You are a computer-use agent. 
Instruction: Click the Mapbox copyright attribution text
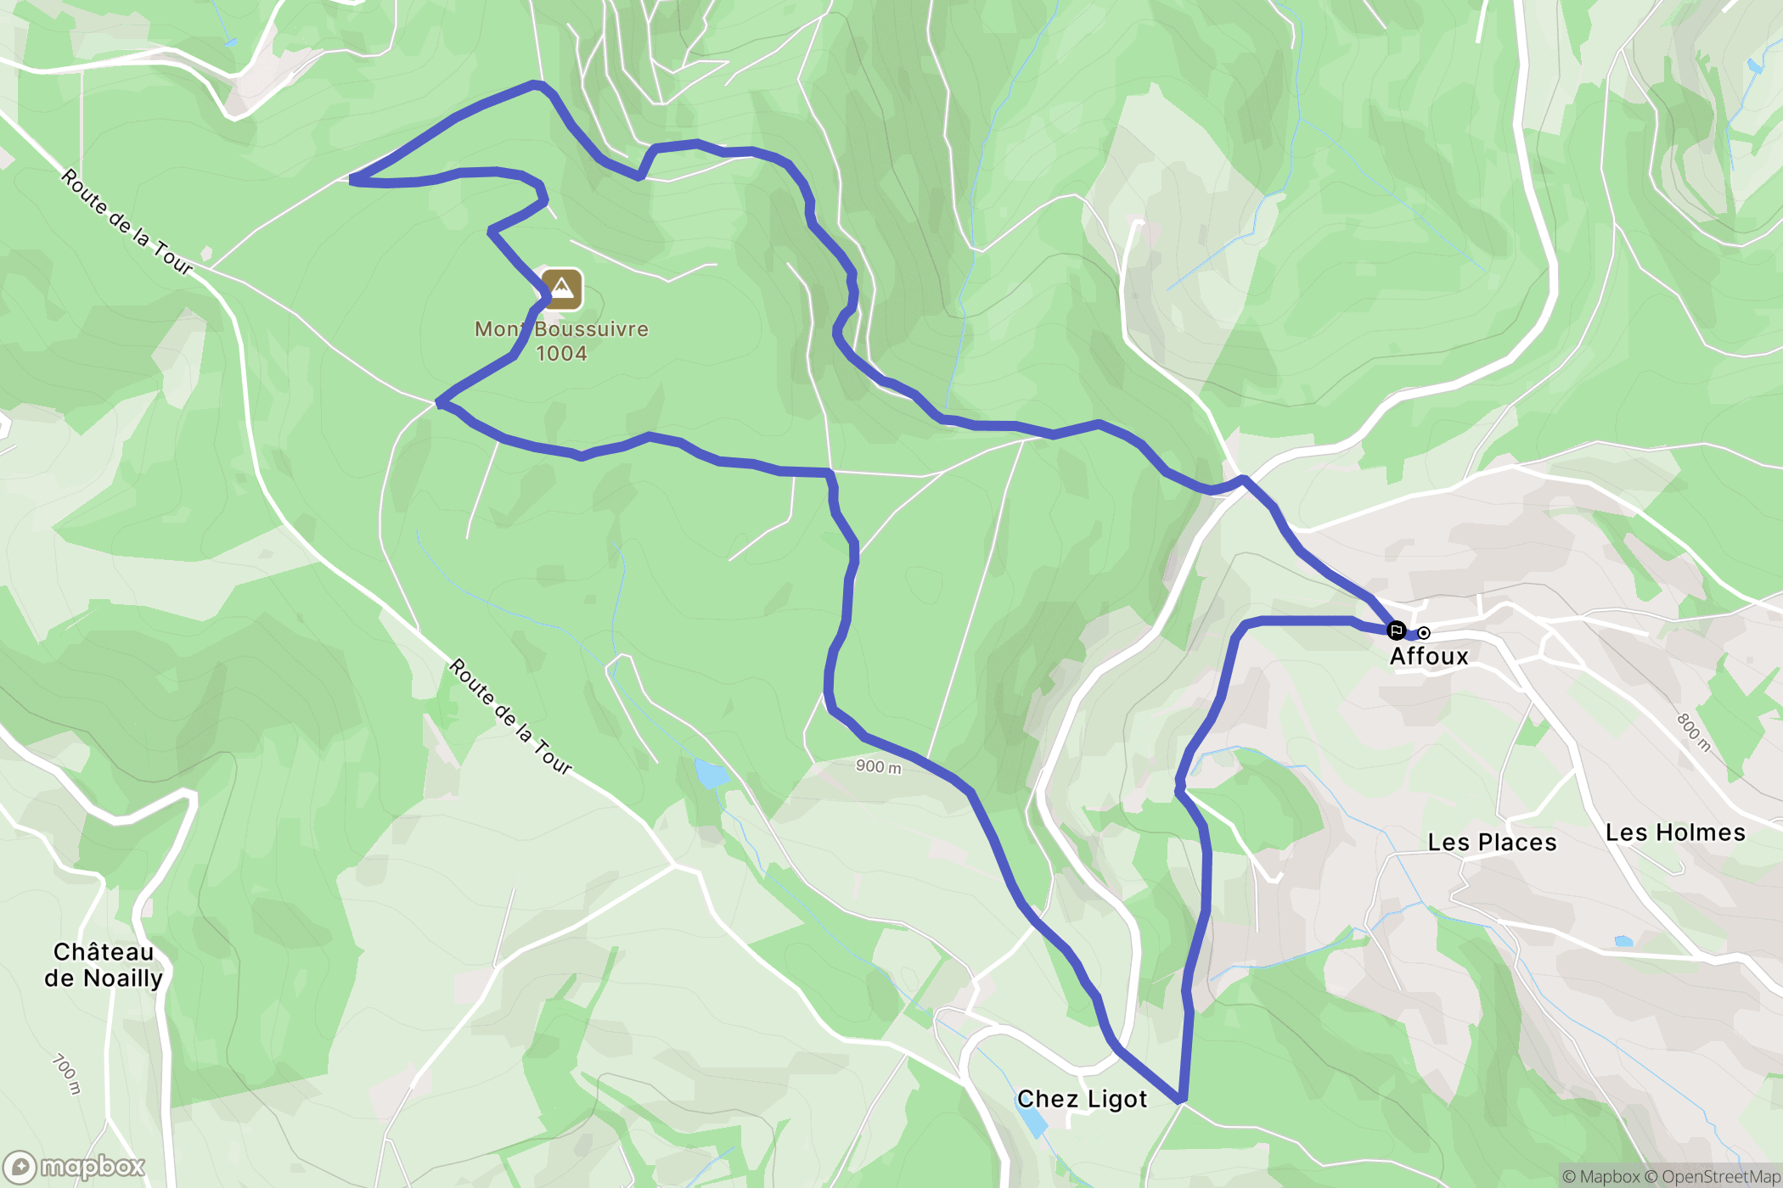[x=1600, y=1176]
